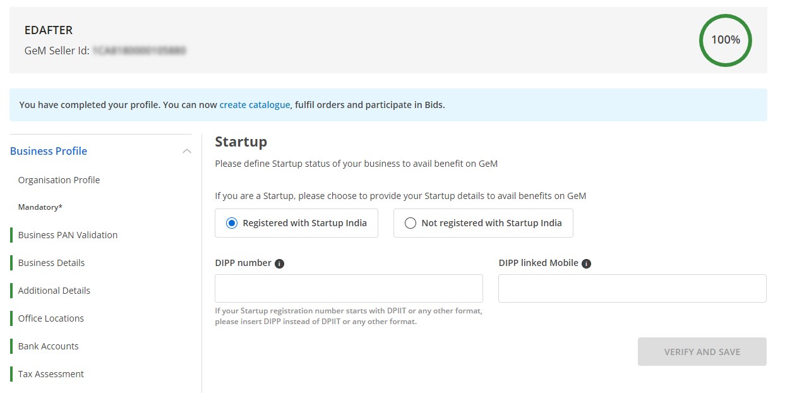Select 'Not registered with Startup India' option

click(x=410, y=222)
